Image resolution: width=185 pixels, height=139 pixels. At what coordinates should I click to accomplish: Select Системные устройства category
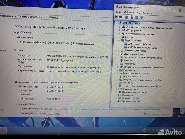coord(133,101)
